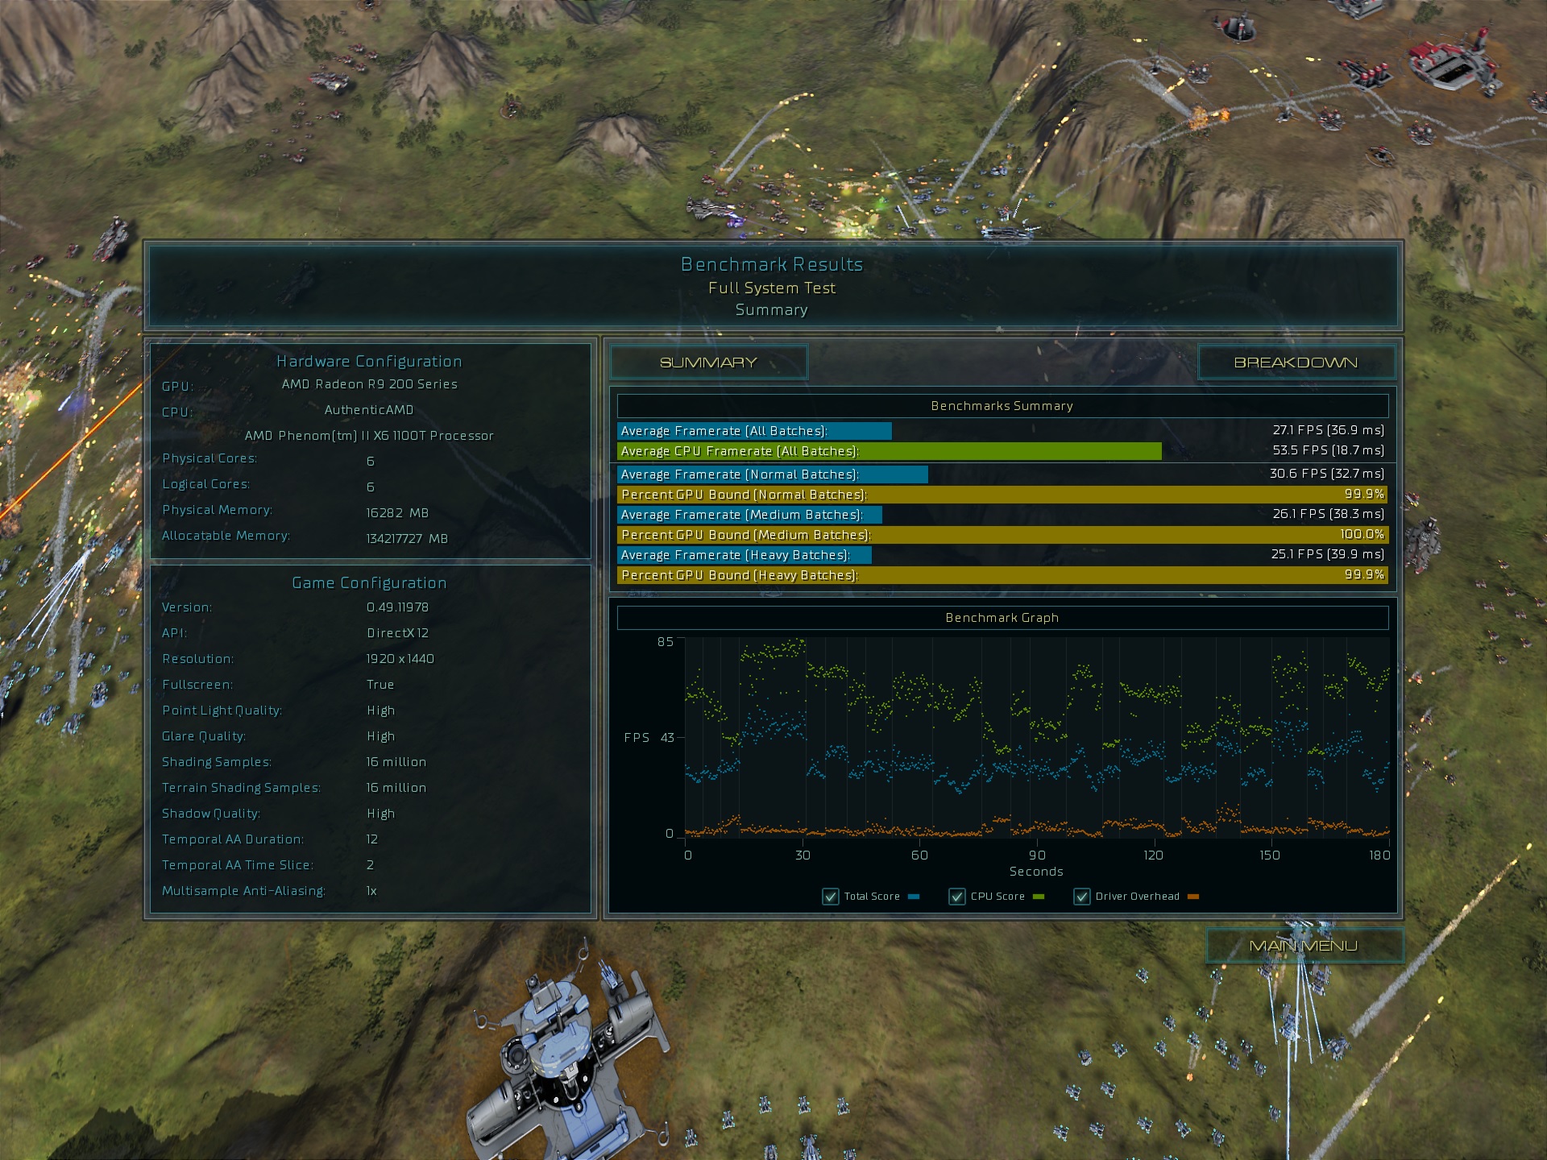Click the Glare Quality label
The height and width of the screenshot is (1160, 1547).
tap(204, 736)
